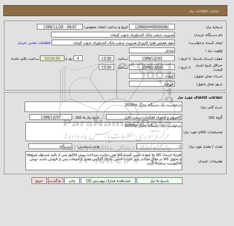Viewport: 234px width, 226px height.
Task: Click the announcement date field 1399/11/29 - 09:07
Action: [60, 27]
